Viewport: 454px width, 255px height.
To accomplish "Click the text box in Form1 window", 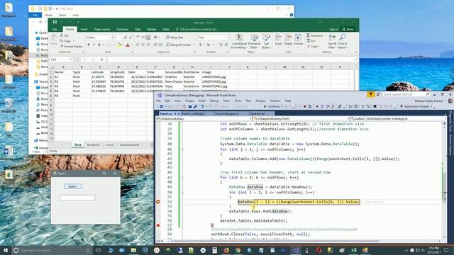I will (x=77, y=198).
